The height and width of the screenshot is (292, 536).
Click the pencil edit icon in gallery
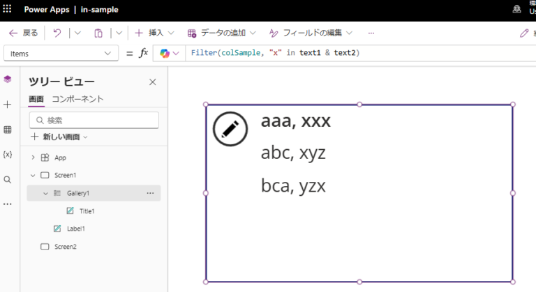[230, 128]
